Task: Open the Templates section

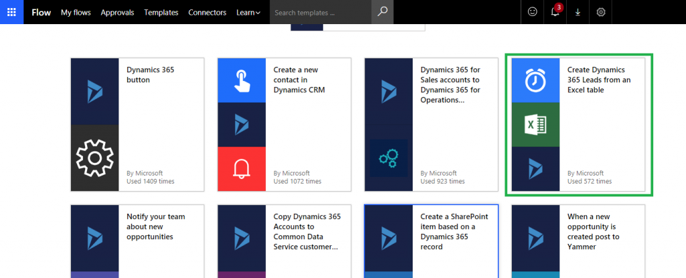Action: coord(161,12)
